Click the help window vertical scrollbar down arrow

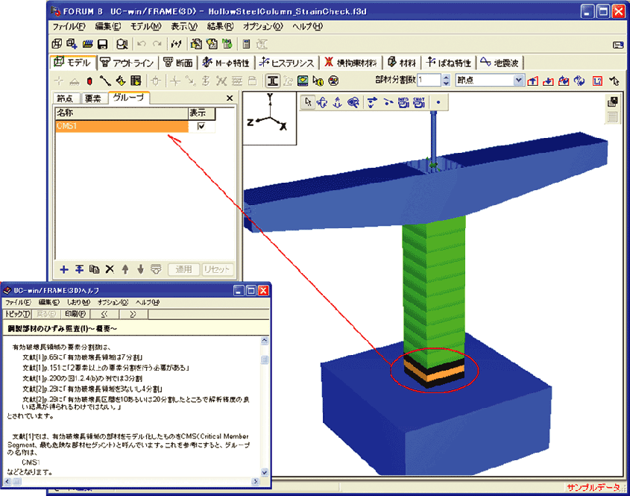click(x=265, y=472)
